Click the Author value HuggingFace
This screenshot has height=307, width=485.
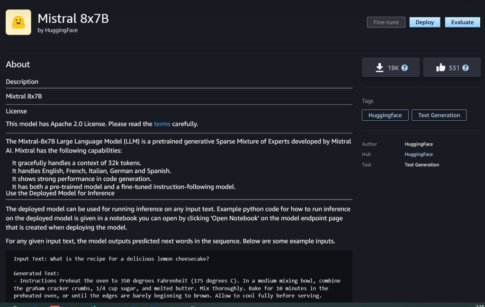[419, 144]
